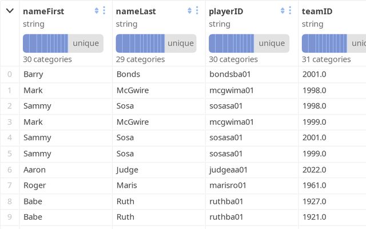The height and width of the screenshot is (229, 366).
Task: Select row index 0
Action: point(9,74)
